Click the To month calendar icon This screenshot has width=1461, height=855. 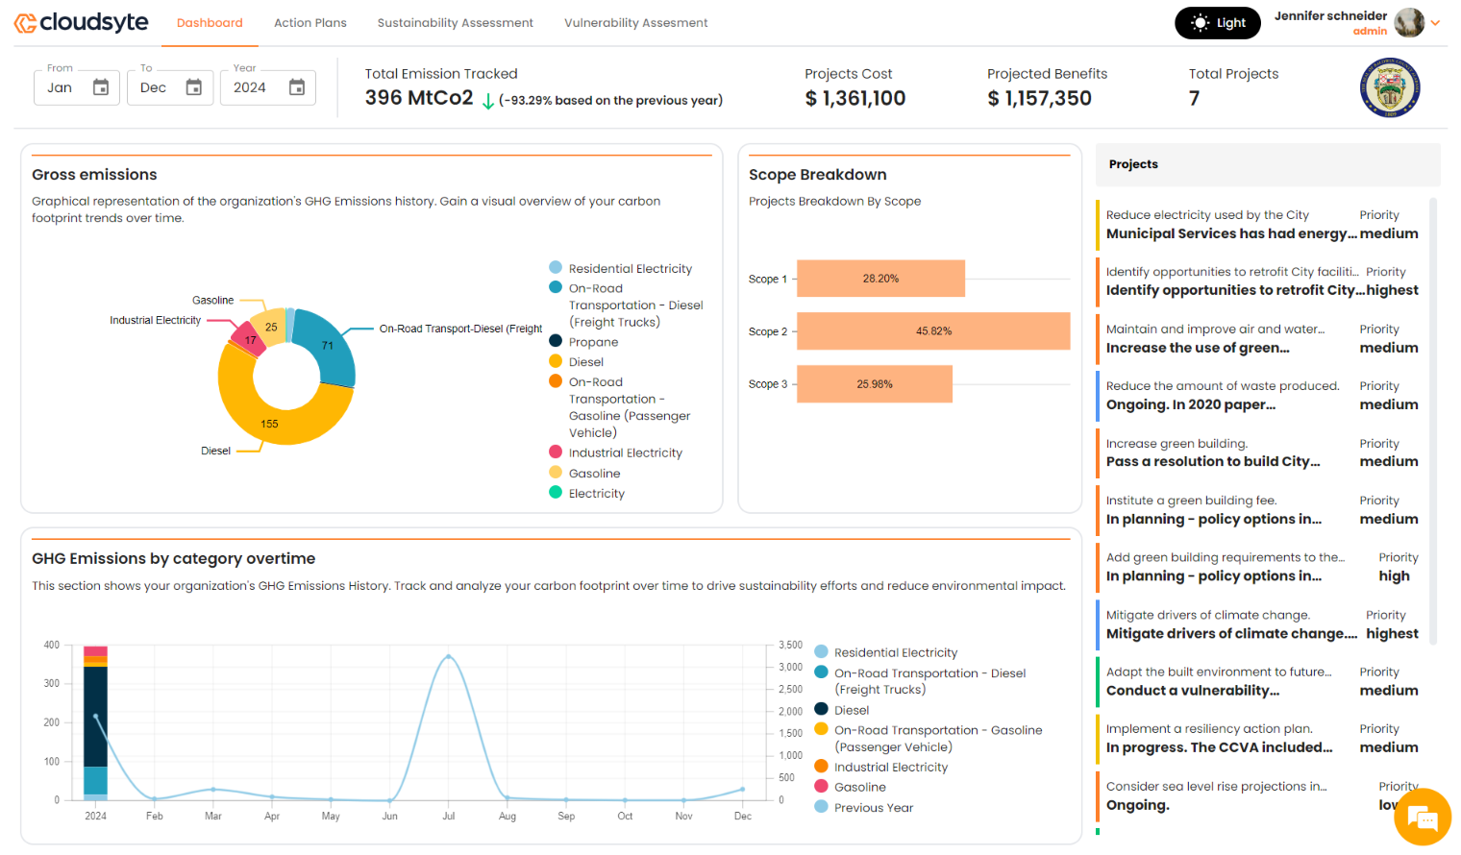pyautogui.click(x=194, y=87)
